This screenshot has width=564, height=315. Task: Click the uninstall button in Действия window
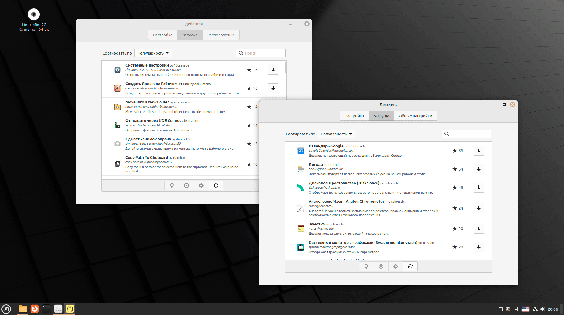(187, 185)
